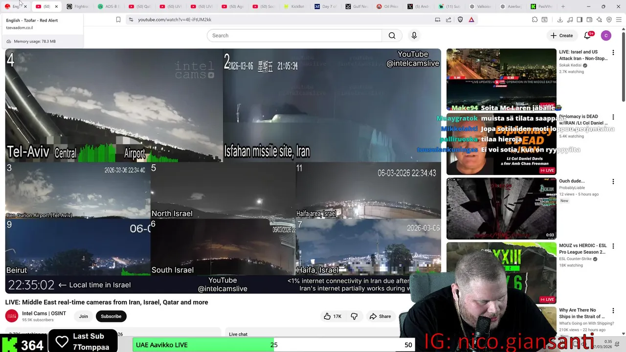Open Leo AI sparkle icon

tap(599, 20)
